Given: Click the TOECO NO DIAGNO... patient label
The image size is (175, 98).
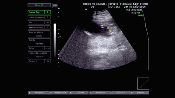Looking at the screenshot, I should point(95,4).
